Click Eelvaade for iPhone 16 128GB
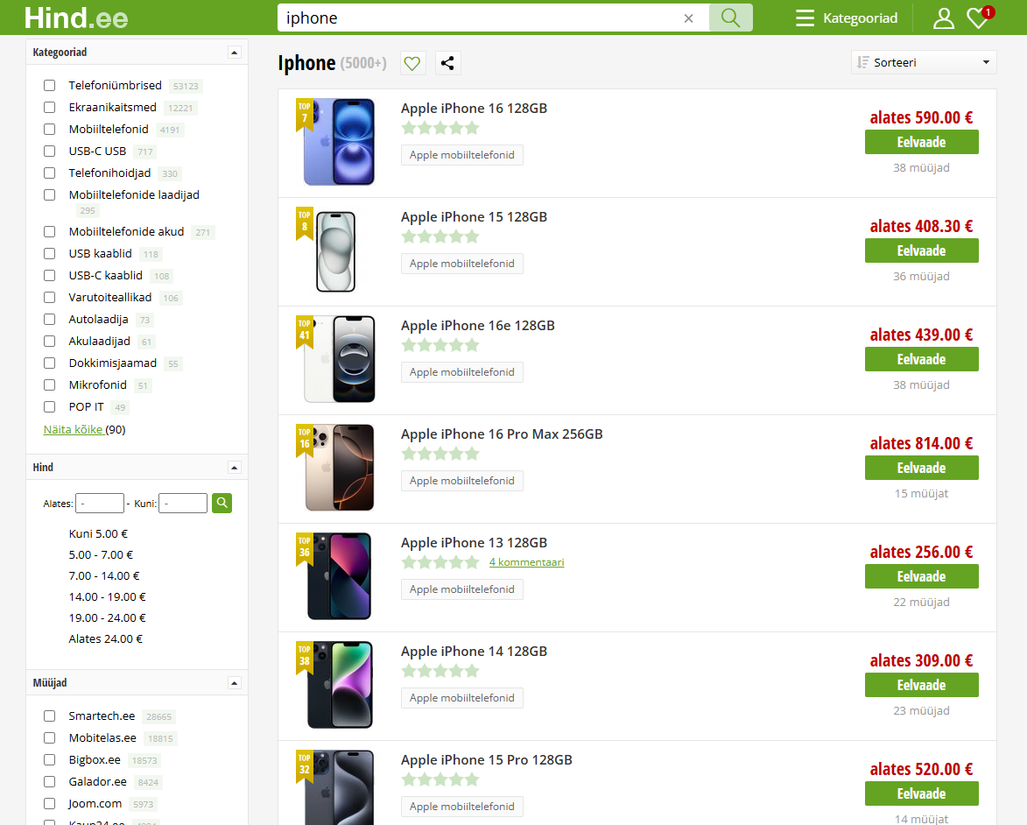The image size is (1027, 825). pos(922,142)
